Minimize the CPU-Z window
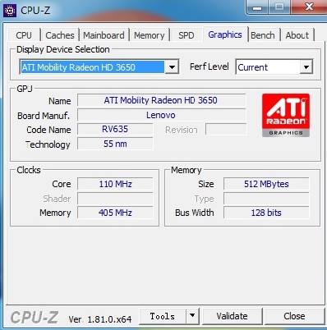This screenshot has height=330, width=327. (257, 7)
